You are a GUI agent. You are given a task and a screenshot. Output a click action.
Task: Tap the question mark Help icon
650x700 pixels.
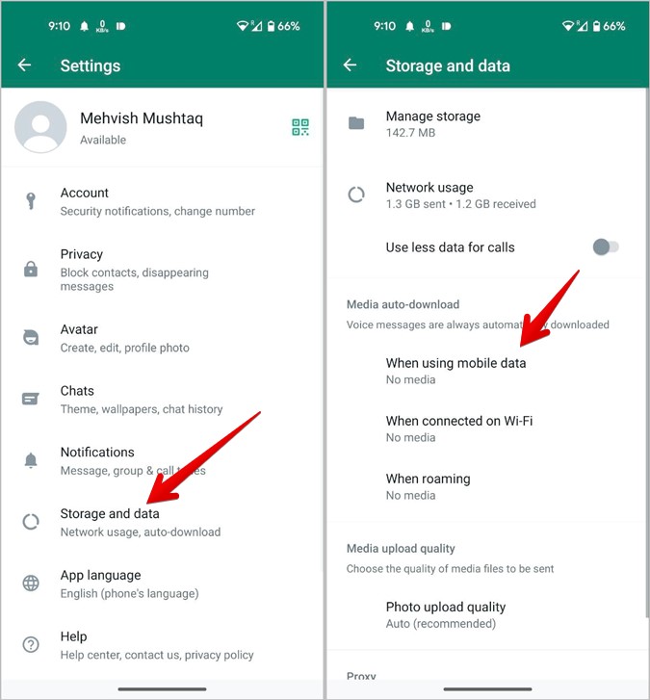tap(31, 645)
